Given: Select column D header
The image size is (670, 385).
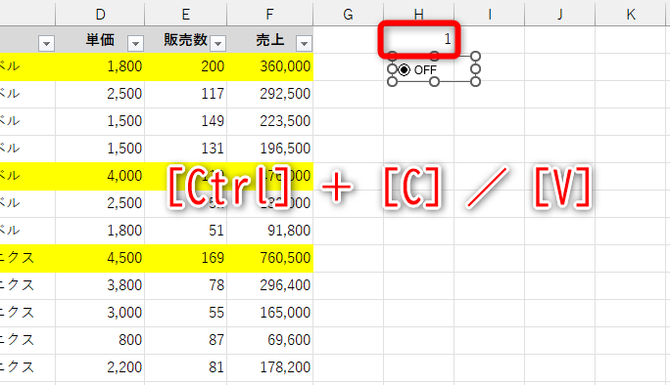Looking at the screenshot, I should [100, 14].
